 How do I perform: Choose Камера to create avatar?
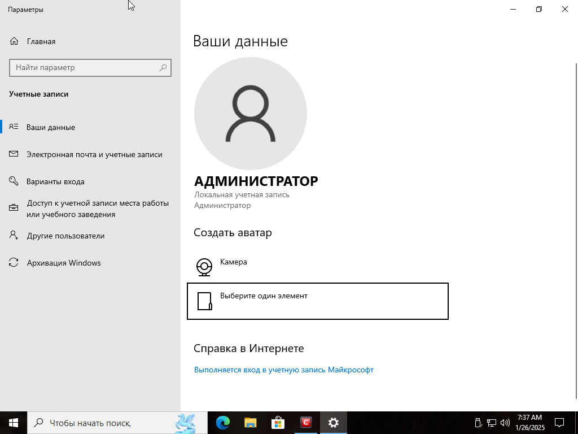point(318,267)
